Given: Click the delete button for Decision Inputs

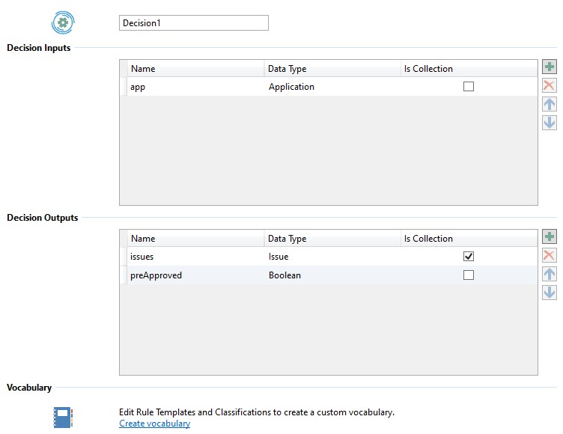Looking at the screenshot, I should [x=550, y=86].
